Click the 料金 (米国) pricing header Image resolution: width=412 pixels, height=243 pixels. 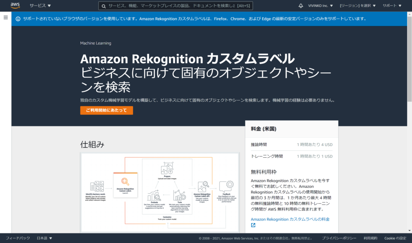[x=264, y=129]
